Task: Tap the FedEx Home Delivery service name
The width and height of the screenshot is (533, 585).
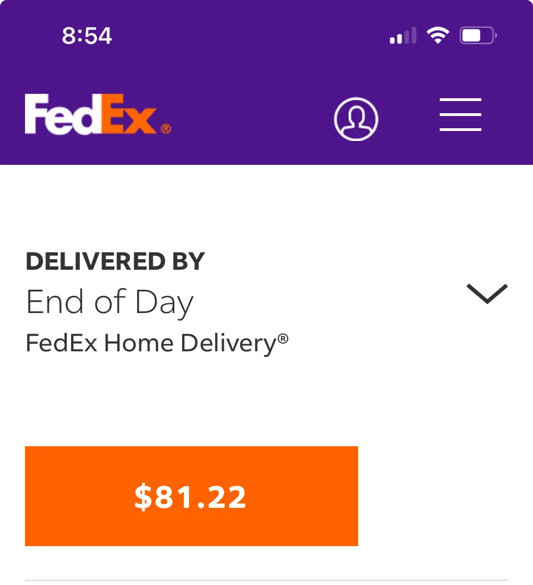Action: pos(151,343)
